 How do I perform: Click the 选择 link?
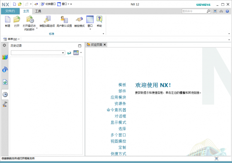coord(122,129)
